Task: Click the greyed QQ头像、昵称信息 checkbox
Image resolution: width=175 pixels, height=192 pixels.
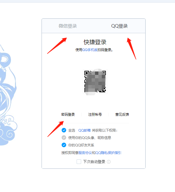Action: click(x=64, y=138)
